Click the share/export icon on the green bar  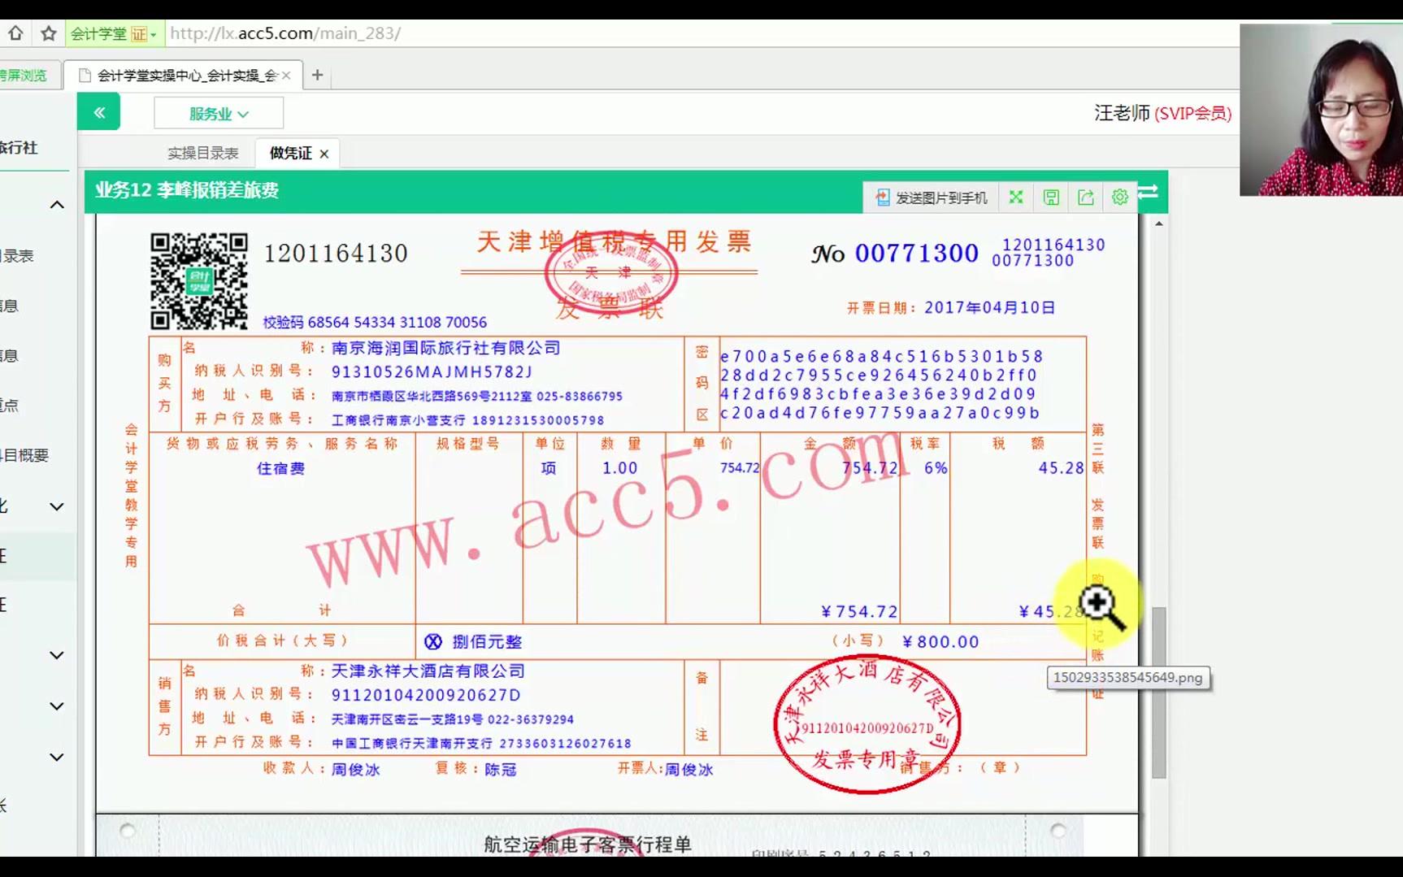point(1085,197)
